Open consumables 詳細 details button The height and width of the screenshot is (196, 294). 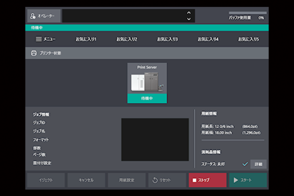[259, 164]
